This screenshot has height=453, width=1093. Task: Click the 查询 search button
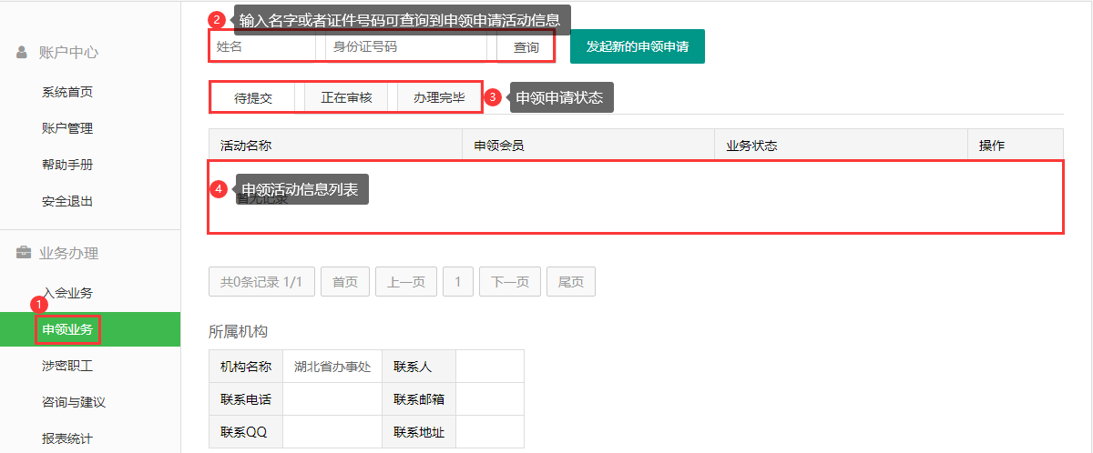pyautogui.click(x=526, y=46)
